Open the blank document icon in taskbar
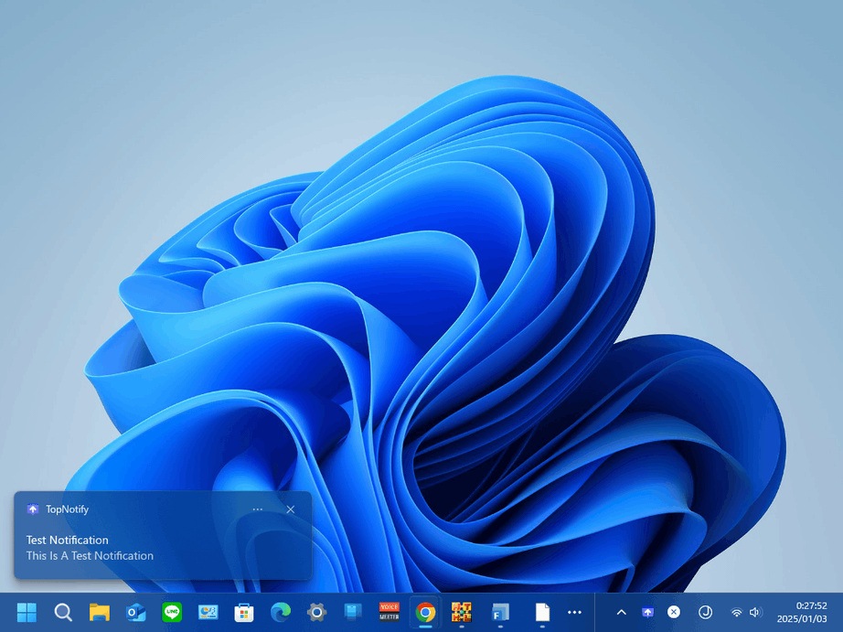 point(542,612)
